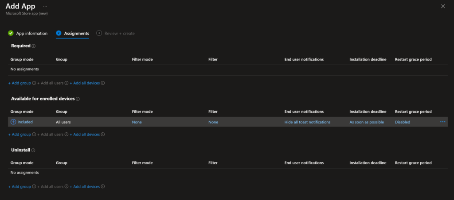Viewport: 454px width, 200px height.
Task: Click info icon beside Available for enrolled devices
Action: pos(78,99)
